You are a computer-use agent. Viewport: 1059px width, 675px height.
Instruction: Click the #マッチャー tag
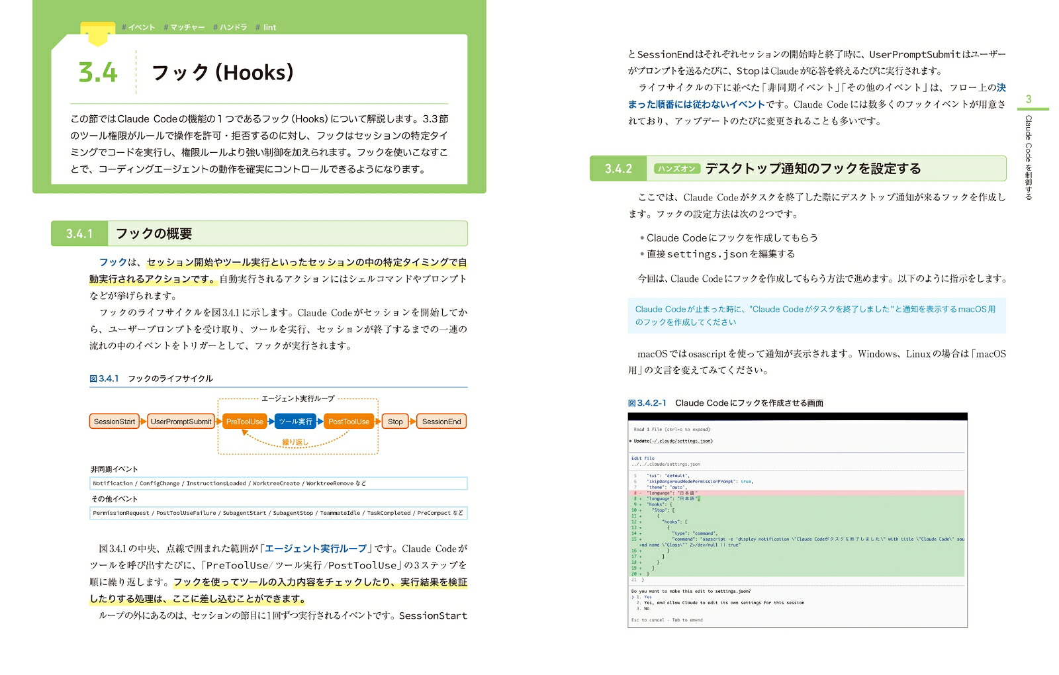pos(184,27)
